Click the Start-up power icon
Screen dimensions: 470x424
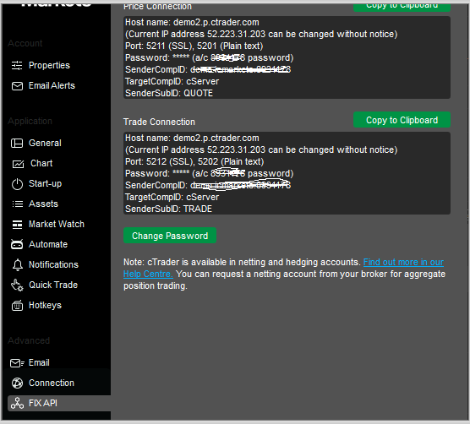[17, 184]
